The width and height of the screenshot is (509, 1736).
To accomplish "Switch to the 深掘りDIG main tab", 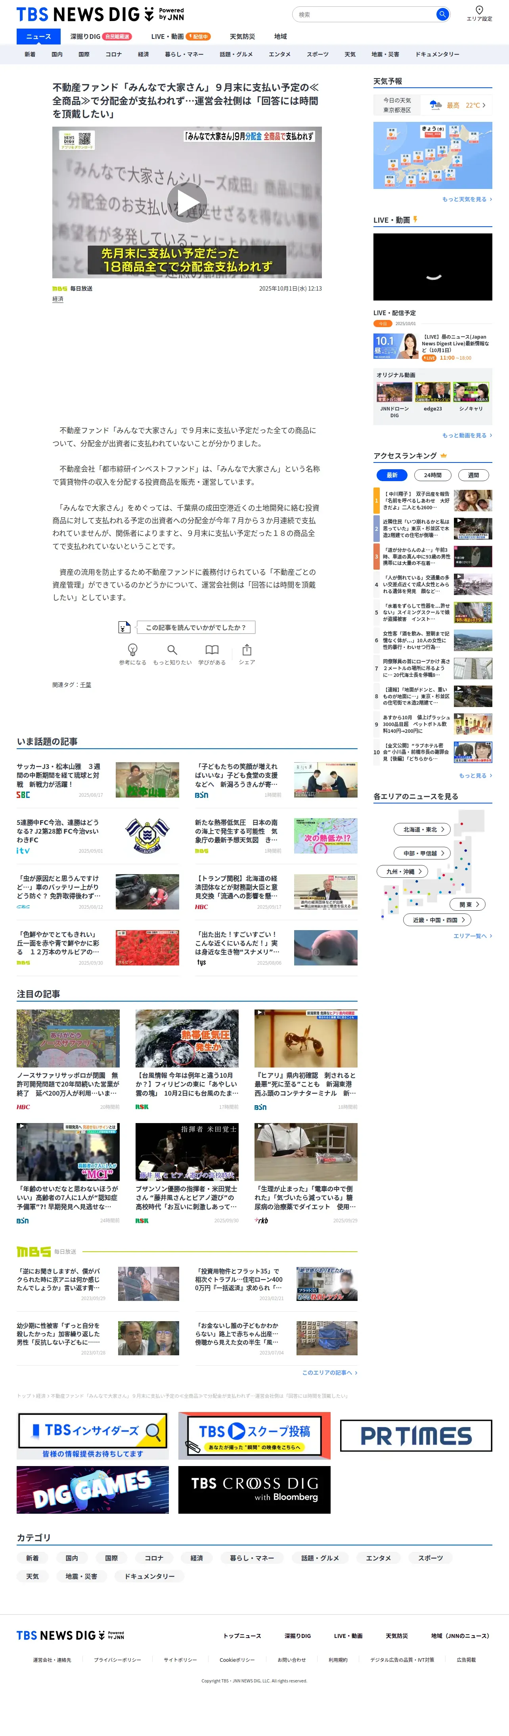I will pyautogui.click(x=101, y=37).
